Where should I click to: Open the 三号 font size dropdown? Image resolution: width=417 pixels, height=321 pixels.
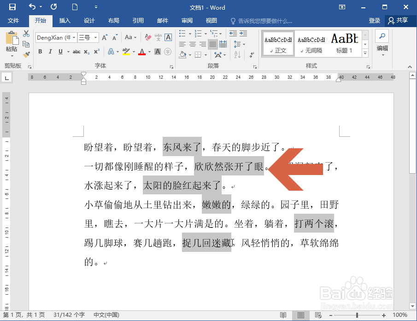tap(96, 37)
